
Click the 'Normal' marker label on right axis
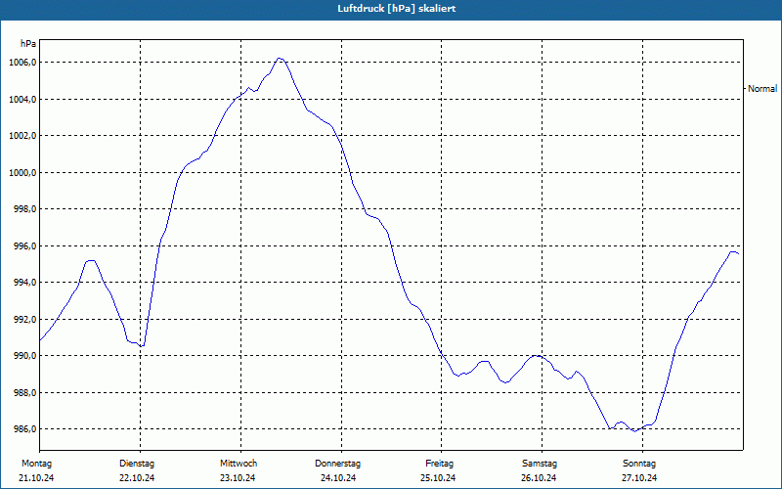[x=762, y=89]
